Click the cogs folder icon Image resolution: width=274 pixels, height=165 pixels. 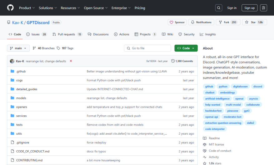click(12, 80)
